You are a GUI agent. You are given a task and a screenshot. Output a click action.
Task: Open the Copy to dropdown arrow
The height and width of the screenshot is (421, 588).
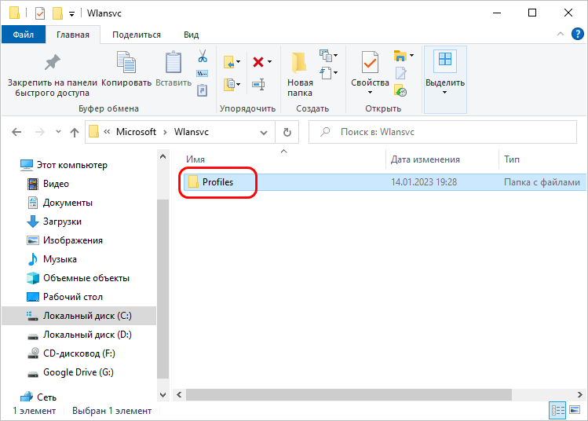click(238, 84)
